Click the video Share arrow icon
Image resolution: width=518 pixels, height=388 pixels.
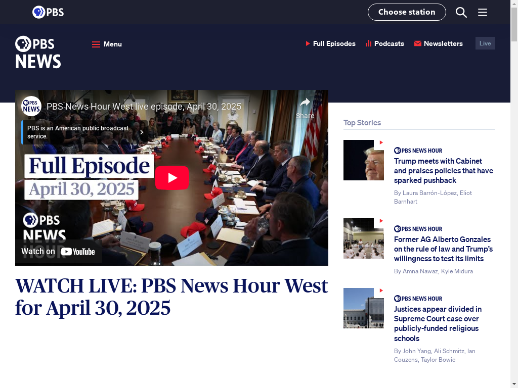[305, 103]
